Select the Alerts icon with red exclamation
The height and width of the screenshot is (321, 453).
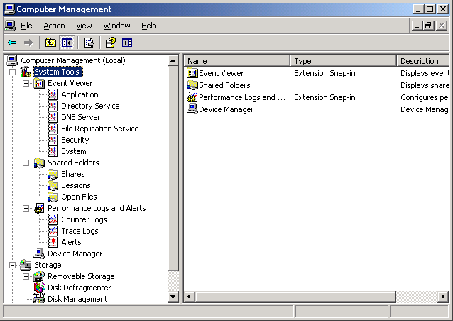point(53,242)
